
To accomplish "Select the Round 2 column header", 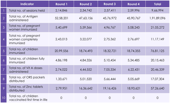I will (x=86, y=4).
